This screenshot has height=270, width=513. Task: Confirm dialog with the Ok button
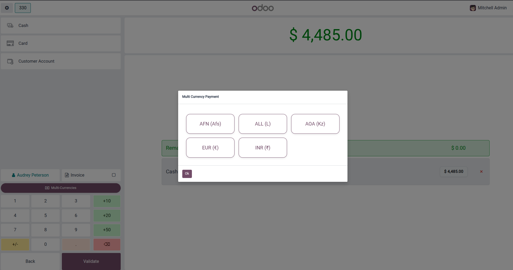coord(187,174)
